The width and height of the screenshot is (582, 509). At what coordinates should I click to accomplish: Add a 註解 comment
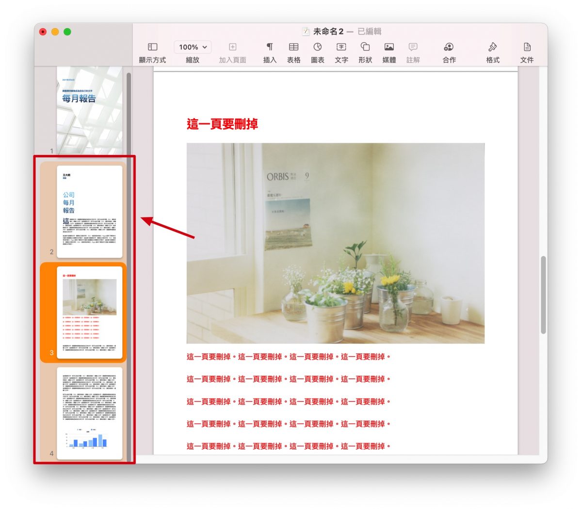(413, 52)
